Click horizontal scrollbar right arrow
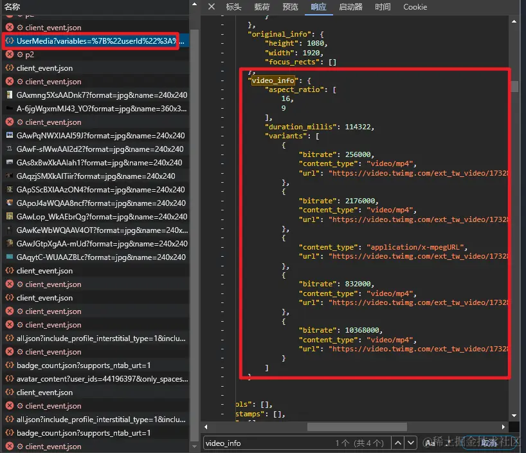 [x=503, y=427]
